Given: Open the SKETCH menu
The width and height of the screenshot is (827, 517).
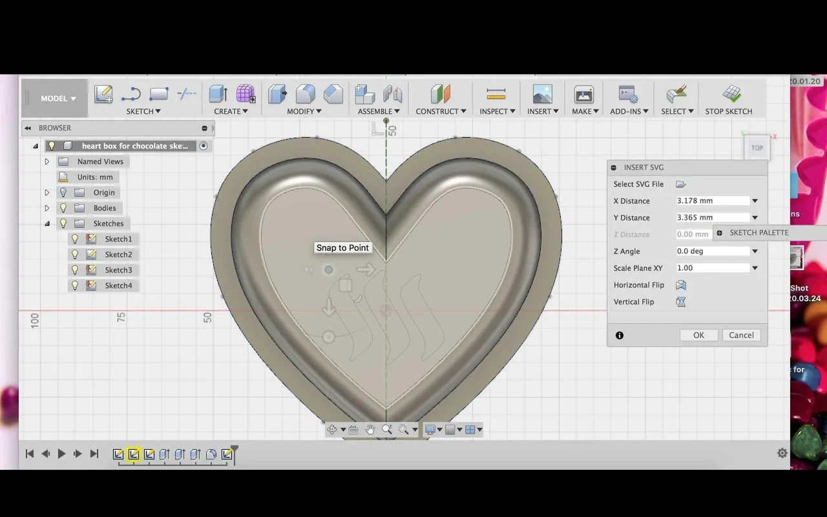Looking at the screenshot, I should tap(143, 111).
